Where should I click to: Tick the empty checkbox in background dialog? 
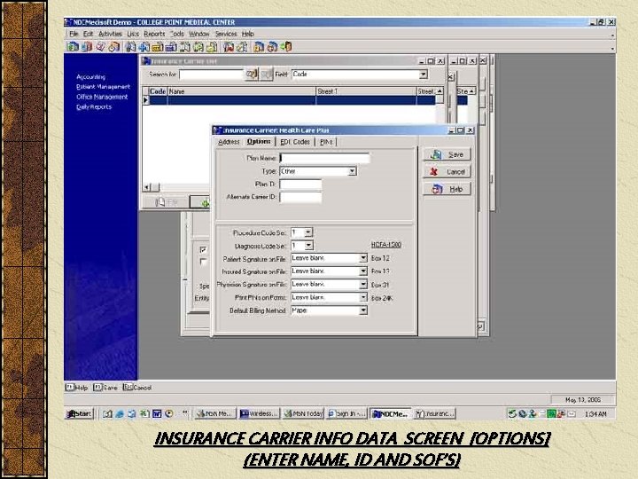click(204, 262)
